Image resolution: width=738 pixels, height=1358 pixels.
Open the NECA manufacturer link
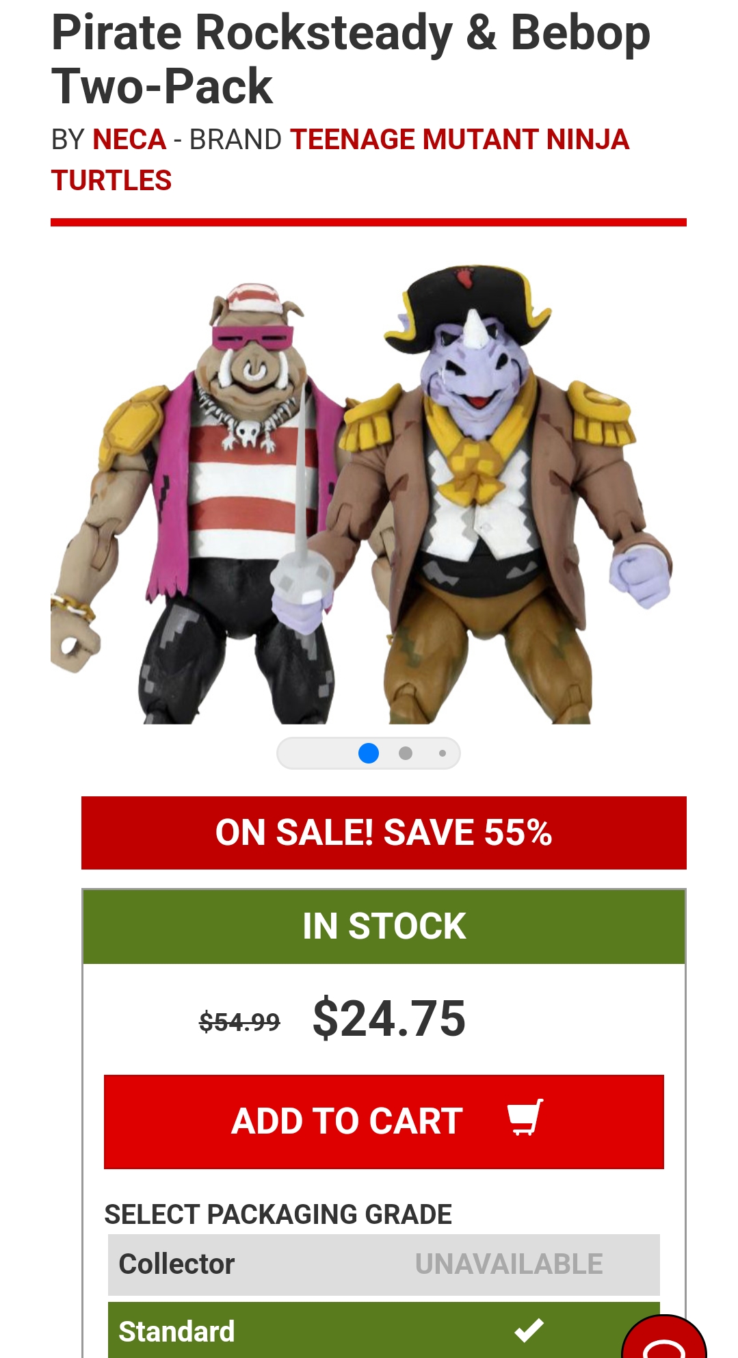coord(129,140)
